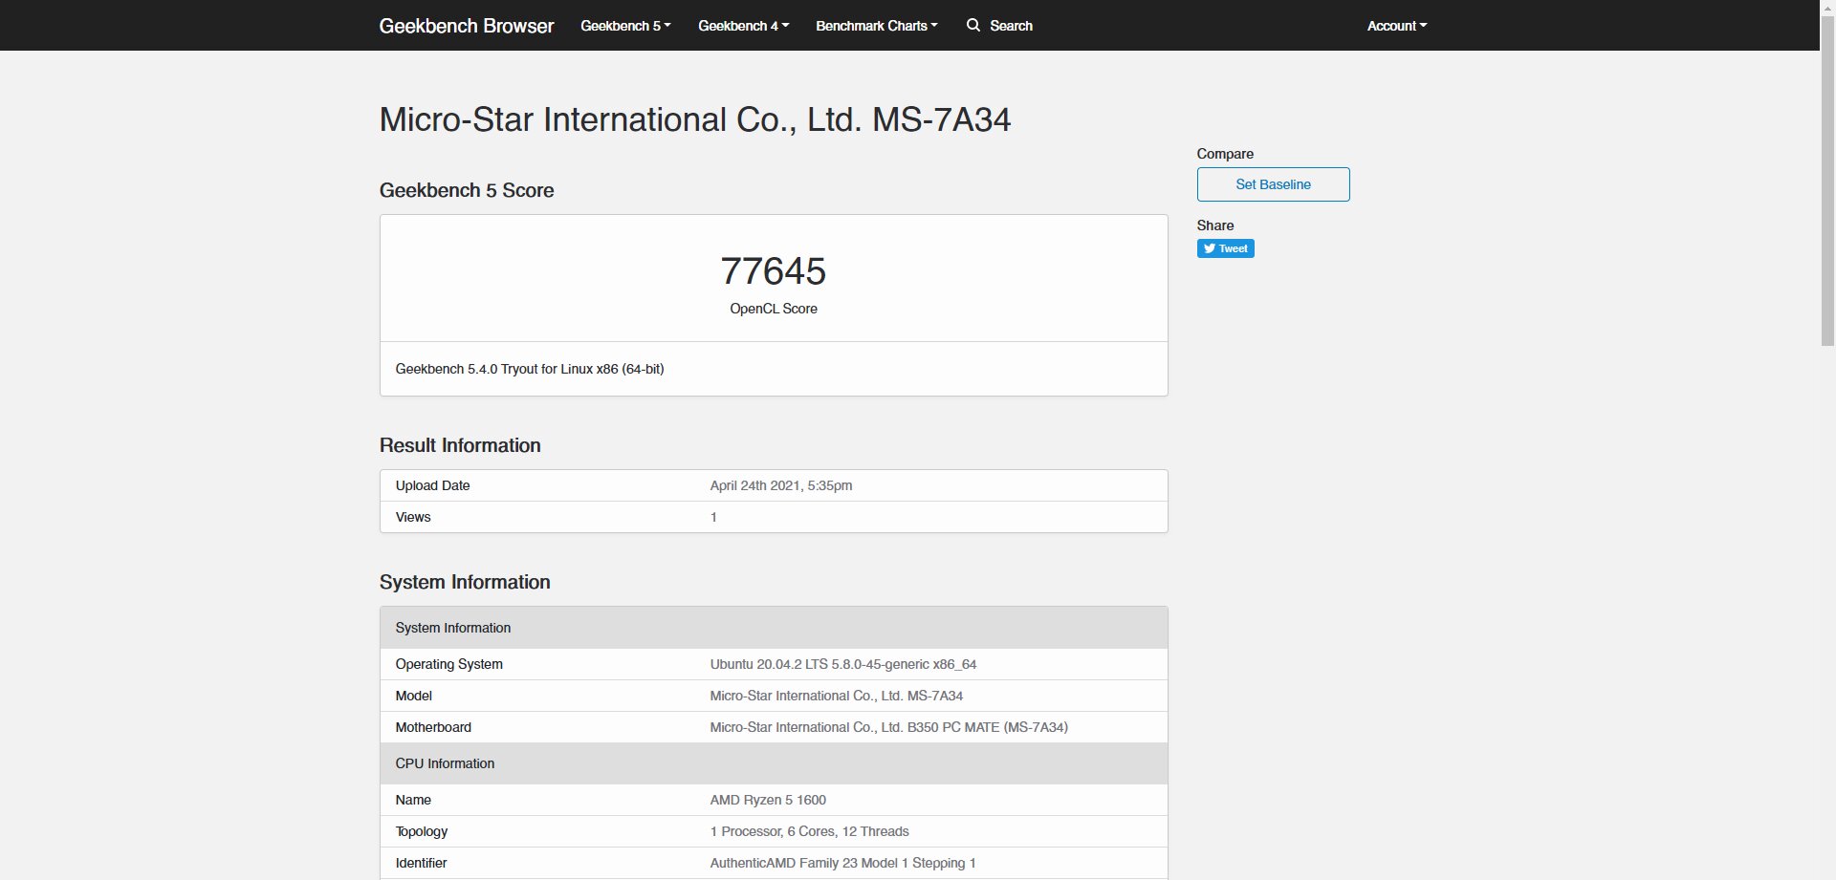Click the 77645 OpenCL score number
The image size is (1836, 880).
pos(773,271)
